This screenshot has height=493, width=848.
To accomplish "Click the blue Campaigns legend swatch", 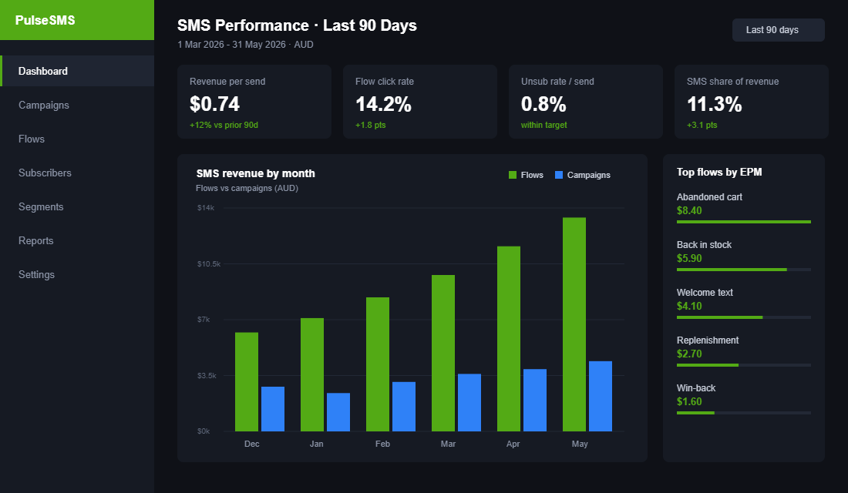I will [x=559, y=175].
